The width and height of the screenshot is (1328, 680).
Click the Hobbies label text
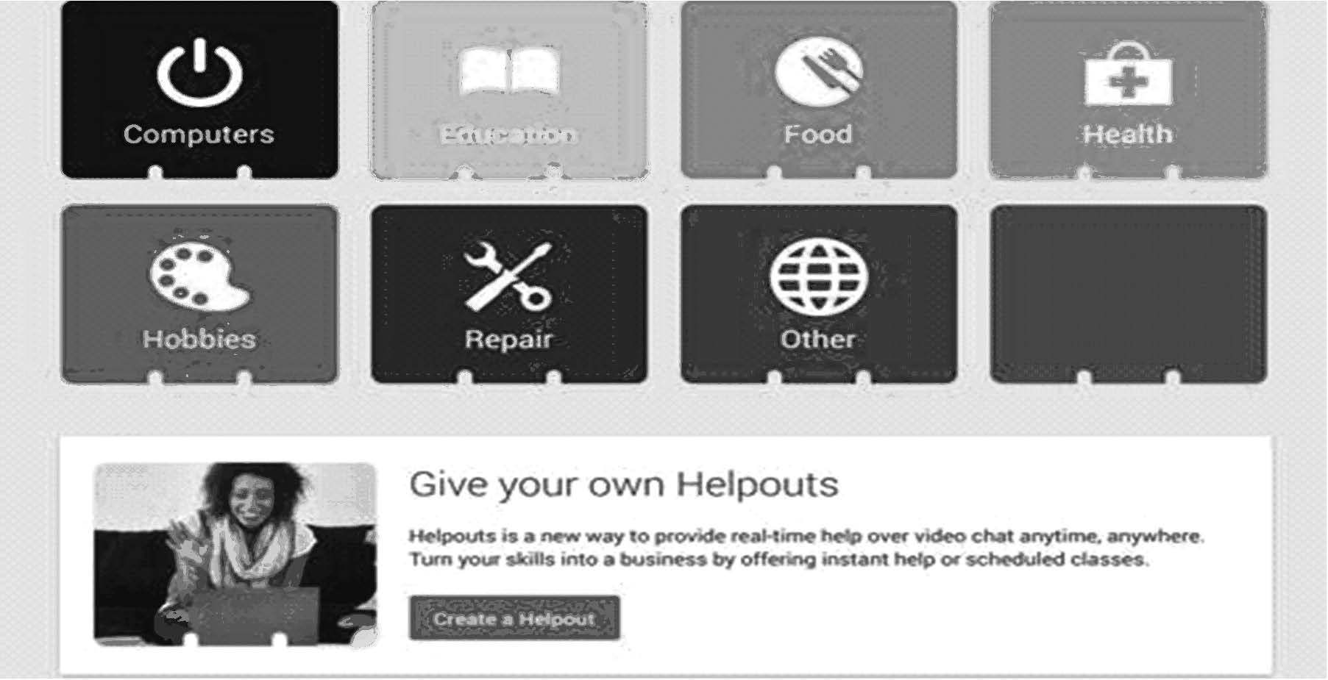pyautogui.click(x=199, y=339)
